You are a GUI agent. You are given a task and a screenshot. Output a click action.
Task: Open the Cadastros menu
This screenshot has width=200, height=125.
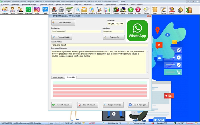pos(5,4)
